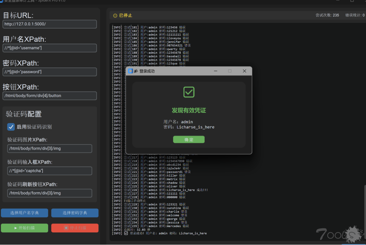Viewport: 366px width, 245px height.
Task: Click the 扫描已手动终止 log line
Action: (129, 201)
